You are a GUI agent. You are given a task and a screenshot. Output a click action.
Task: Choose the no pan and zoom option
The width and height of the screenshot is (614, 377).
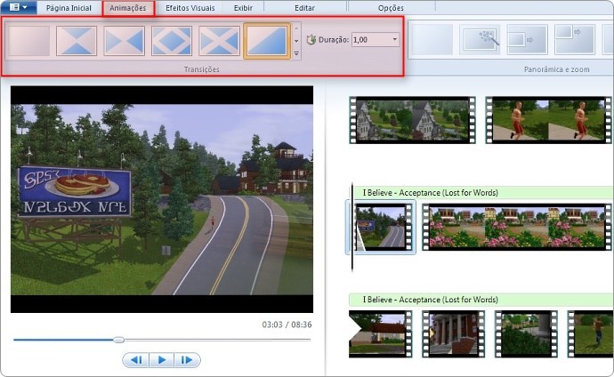point(432,40)
